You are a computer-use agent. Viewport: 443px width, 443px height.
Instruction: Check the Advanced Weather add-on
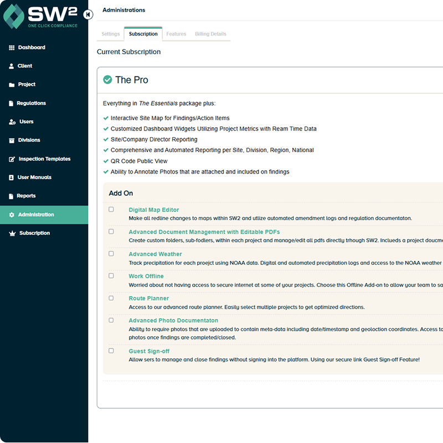click(x=111, y=253)
